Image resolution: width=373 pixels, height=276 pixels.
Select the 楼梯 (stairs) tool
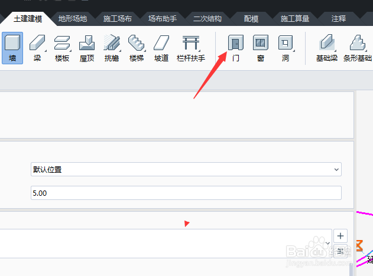(x=137, y=48)
